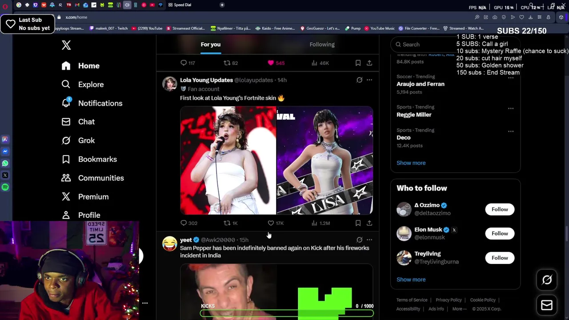Click Grok explain icon on Lola Young post
569x320 pixels.
[359, 80]
